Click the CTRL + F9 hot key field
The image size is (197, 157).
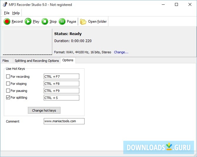tap(61, 91)
